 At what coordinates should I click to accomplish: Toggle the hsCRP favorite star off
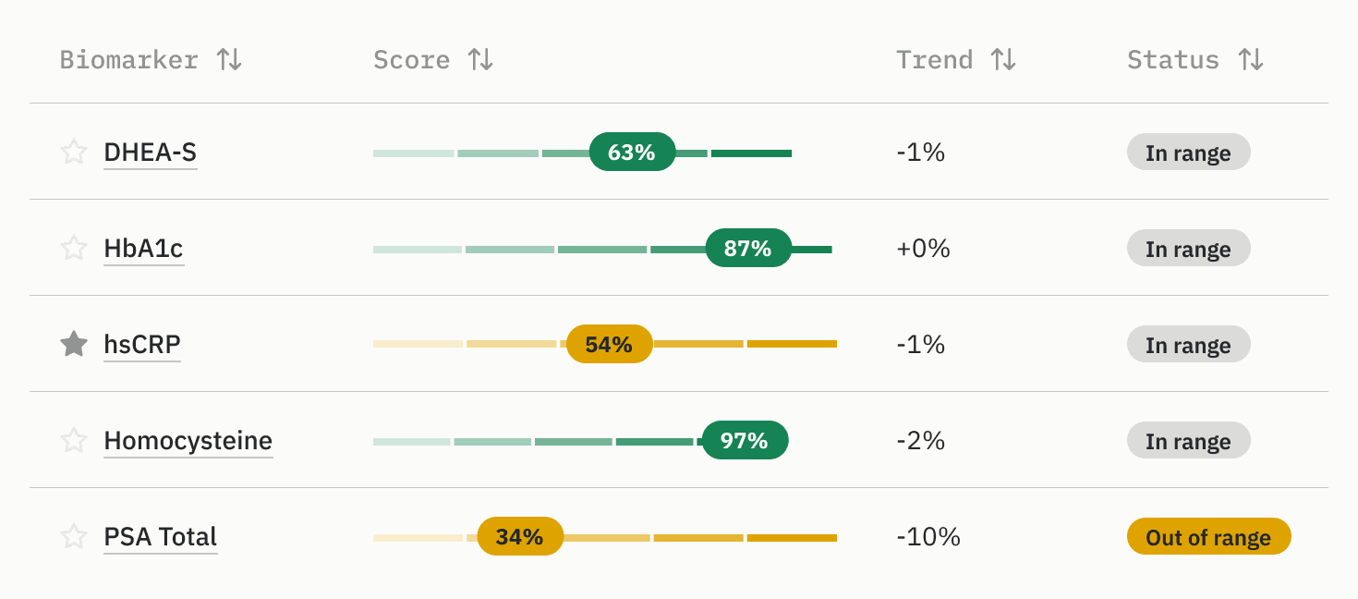[73, 344]
